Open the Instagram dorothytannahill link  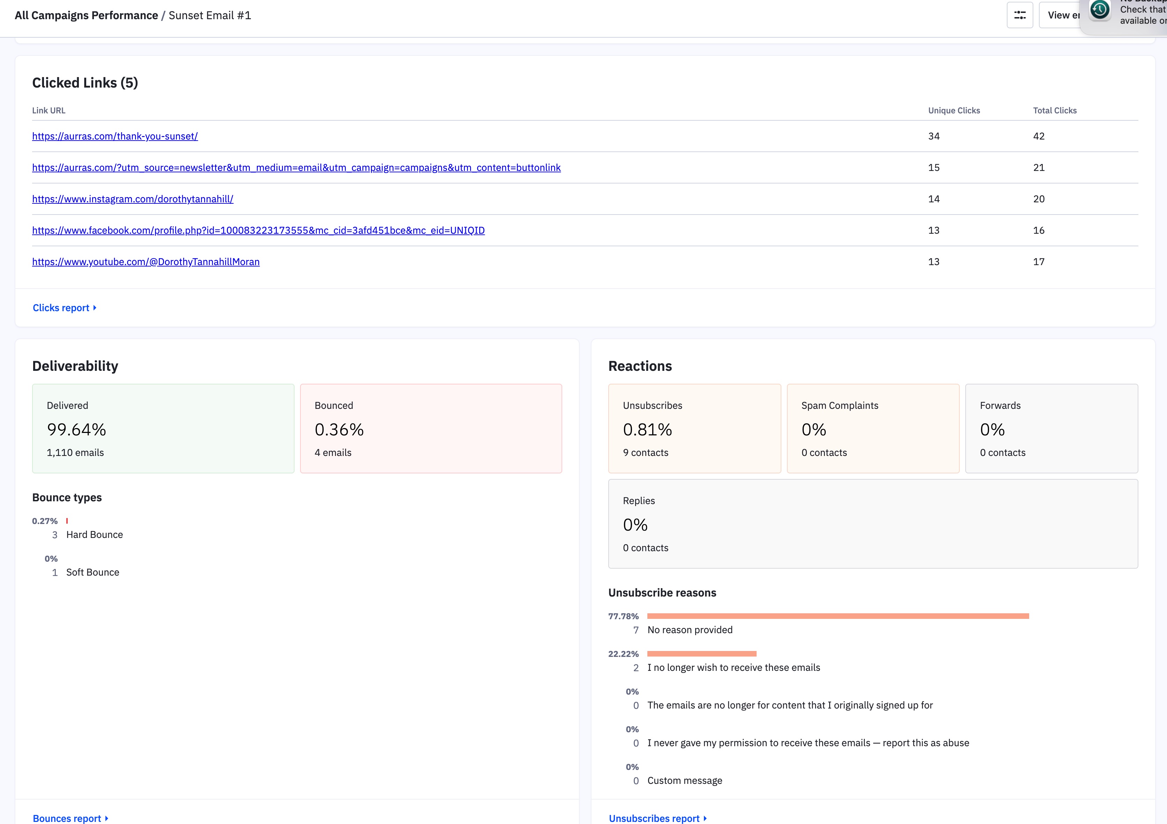[x=133, y=199]
